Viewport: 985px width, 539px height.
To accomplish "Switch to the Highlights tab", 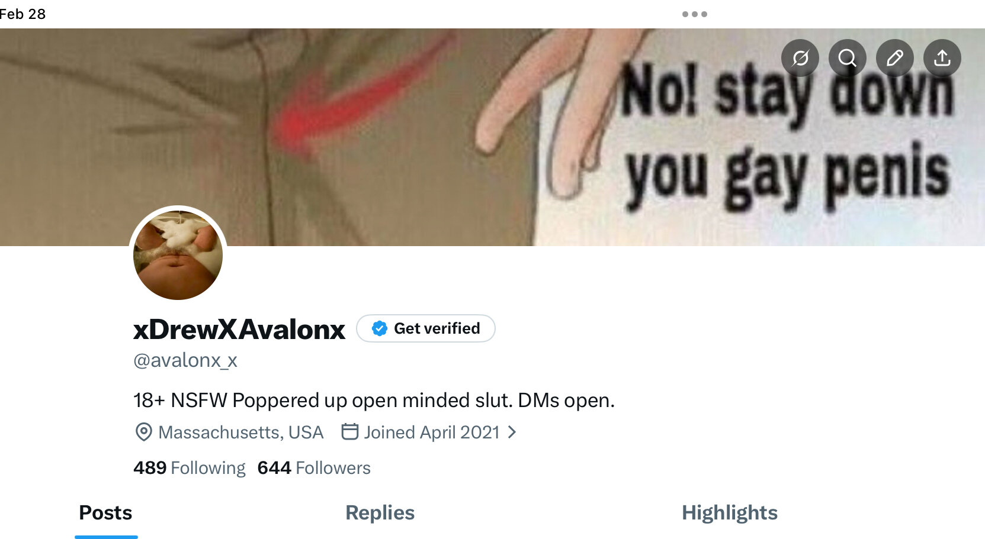I will (x=730, y=512).
